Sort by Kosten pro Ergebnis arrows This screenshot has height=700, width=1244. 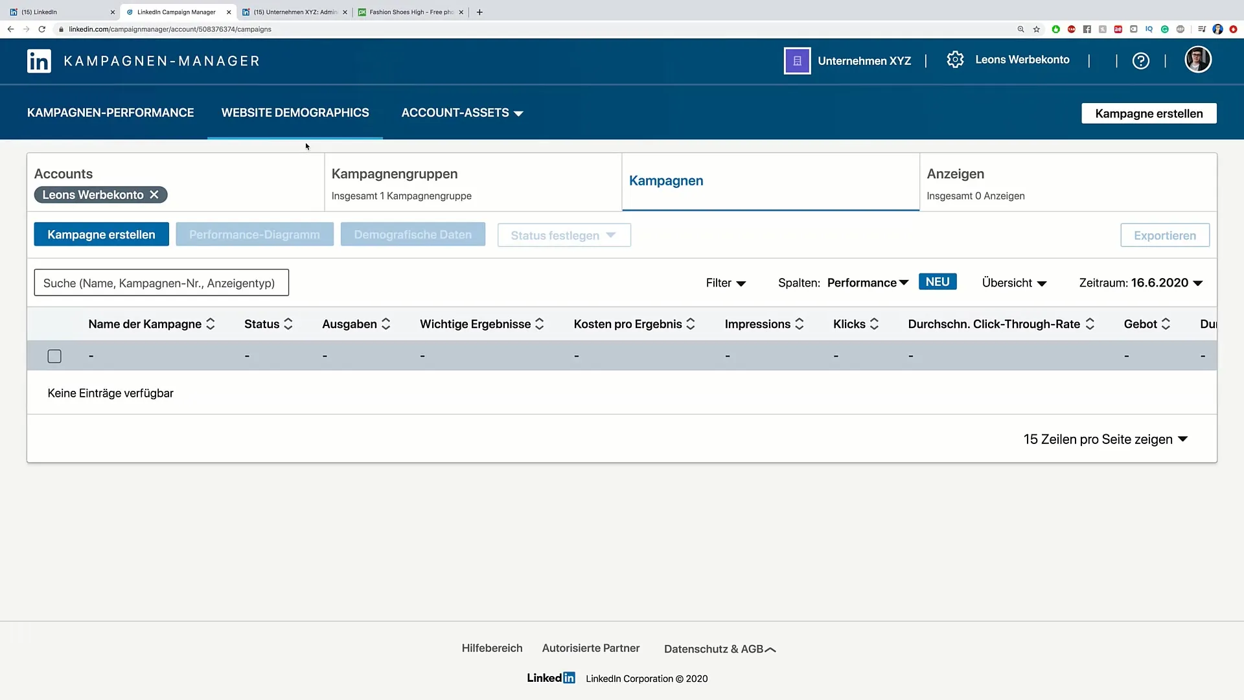click(x=691, y=324)
